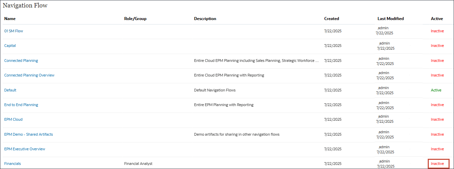Click the Active column header
Image resolution: width=454 pixels, height=169 pixels.
437,19
